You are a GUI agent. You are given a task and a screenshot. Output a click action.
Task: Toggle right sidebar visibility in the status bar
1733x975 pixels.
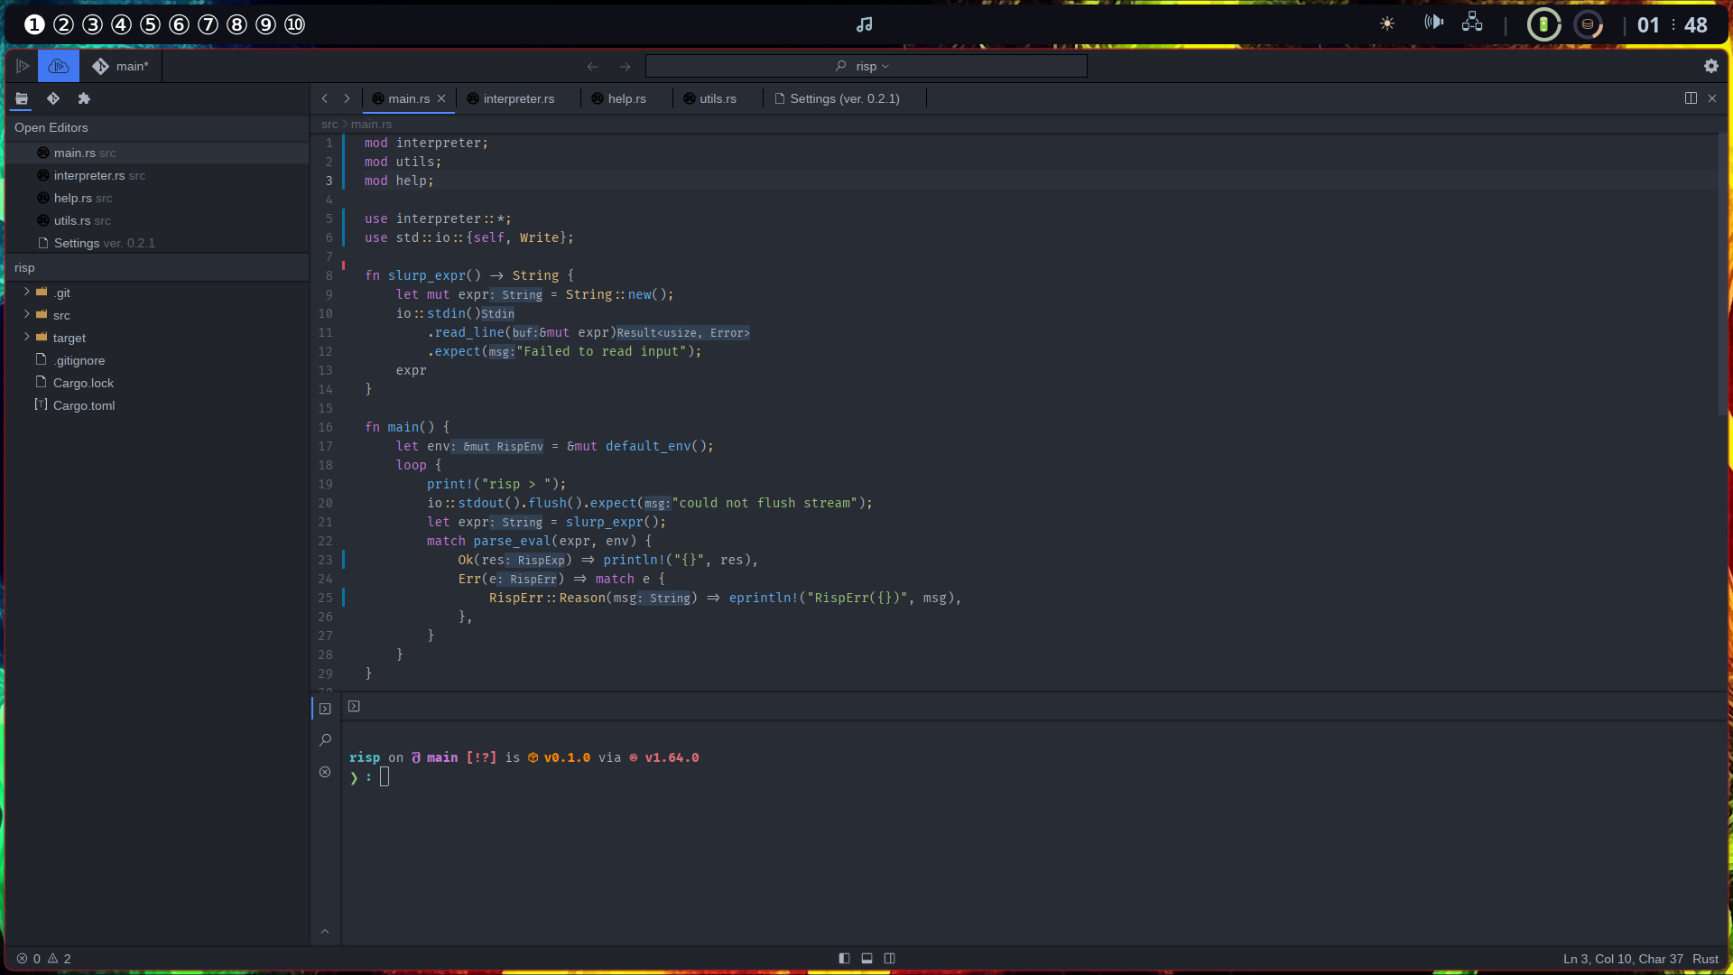pyautogui.click(x=889, y=959)
